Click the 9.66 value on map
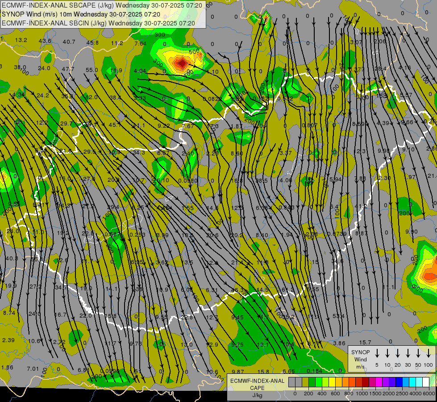Screen dimensions: 437x402 (x=407, y=122)
